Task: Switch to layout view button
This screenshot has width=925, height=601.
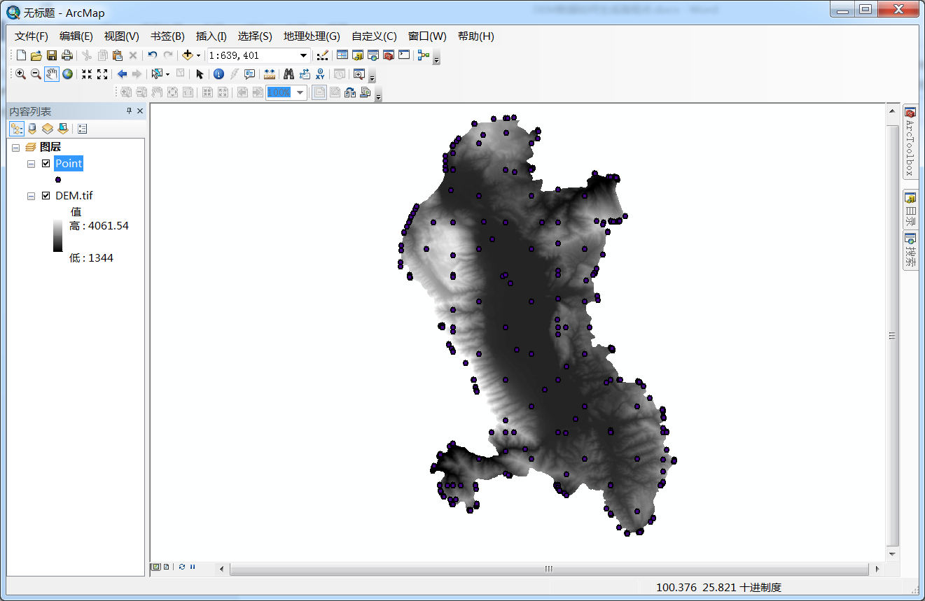Action: tap(167, 567)
